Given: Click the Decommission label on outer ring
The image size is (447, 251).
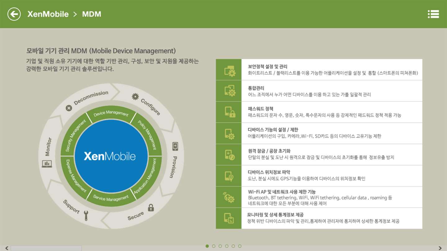Looking at the screenshot, I should [91, 98].
